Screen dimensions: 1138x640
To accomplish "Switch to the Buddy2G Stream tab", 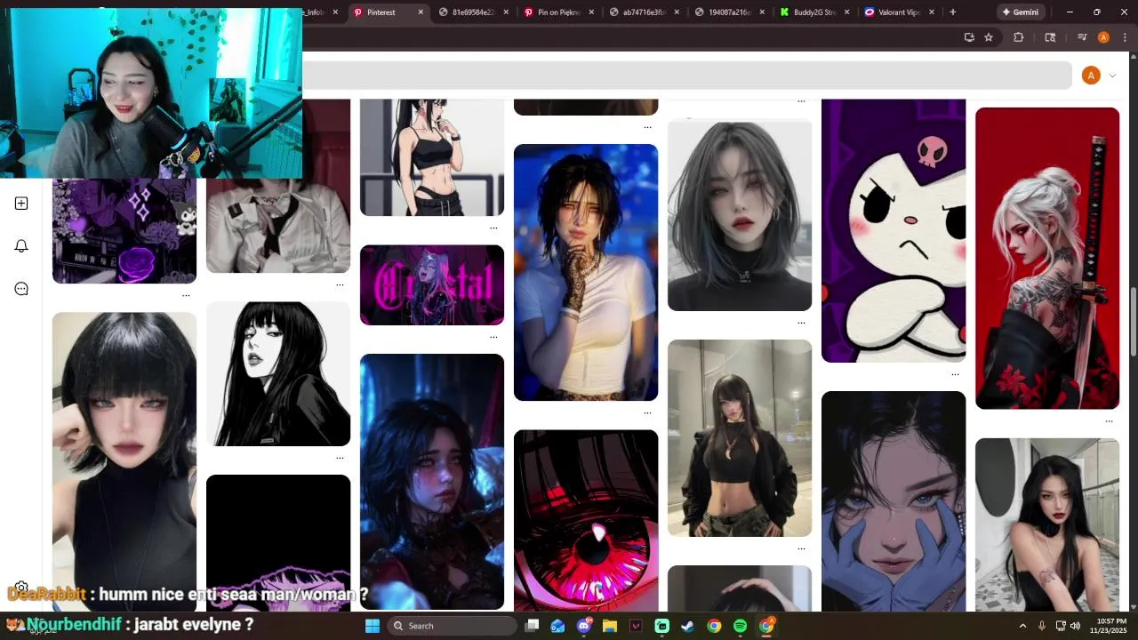I will click(x=814, y=12).
